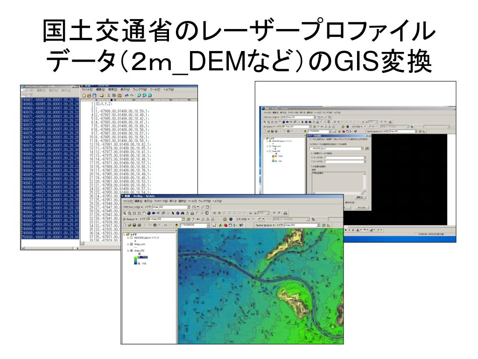
Task: Click Undo arrow in the text editor toolbar
Action: point(127,95)
